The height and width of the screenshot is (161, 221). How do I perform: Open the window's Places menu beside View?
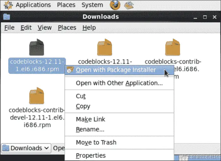point(67,27)
